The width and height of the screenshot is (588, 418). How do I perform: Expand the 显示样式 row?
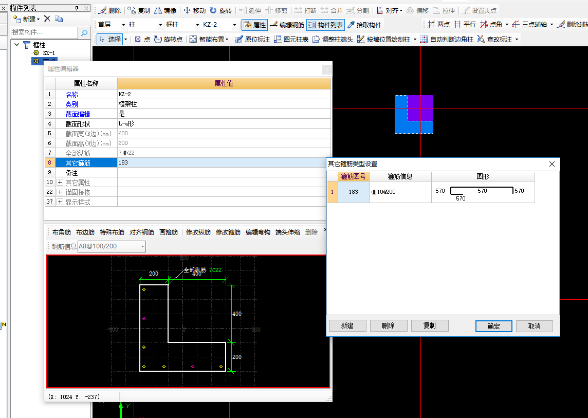[x=60, y=202]
